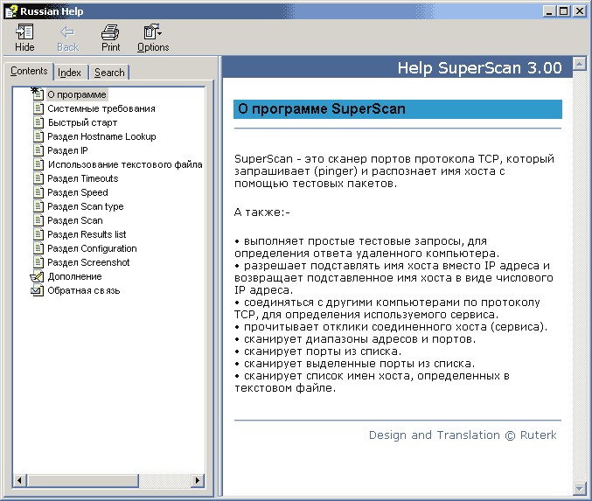This screenshot has height=501, width=592.
Task: Click the page icon beside Раздел IP
Action: [x=38, y=150]
